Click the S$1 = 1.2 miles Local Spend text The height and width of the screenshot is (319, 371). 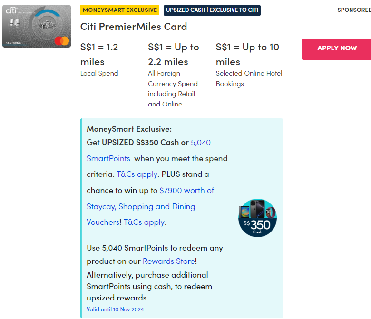(99, 54)
